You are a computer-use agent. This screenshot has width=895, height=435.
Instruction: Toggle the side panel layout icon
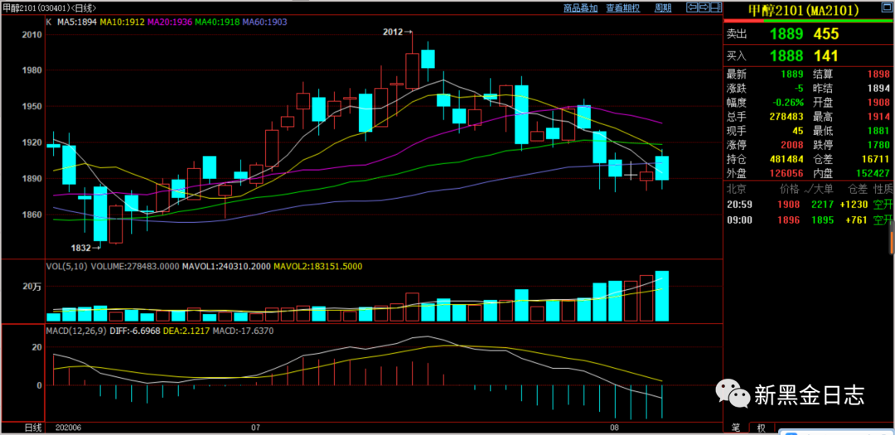click(x=716, y=7)
